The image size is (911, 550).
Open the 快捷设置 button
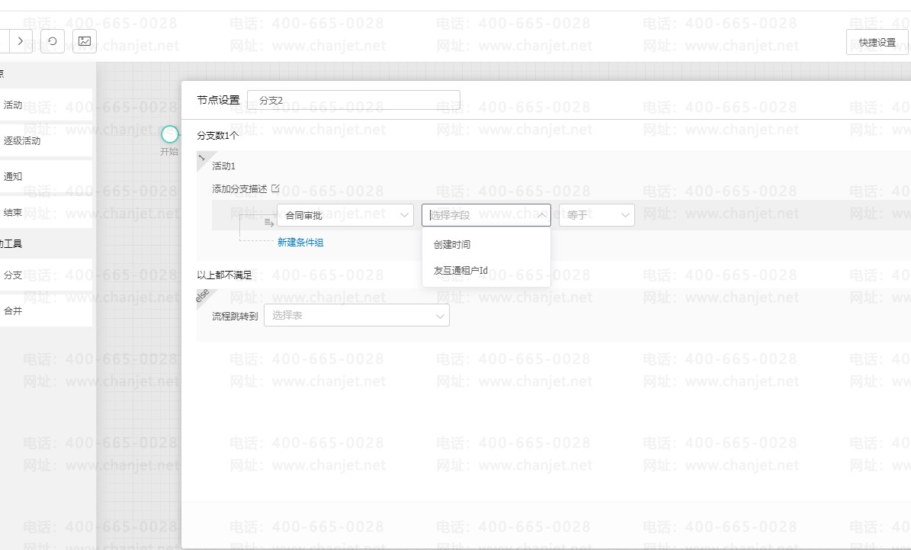877,43
